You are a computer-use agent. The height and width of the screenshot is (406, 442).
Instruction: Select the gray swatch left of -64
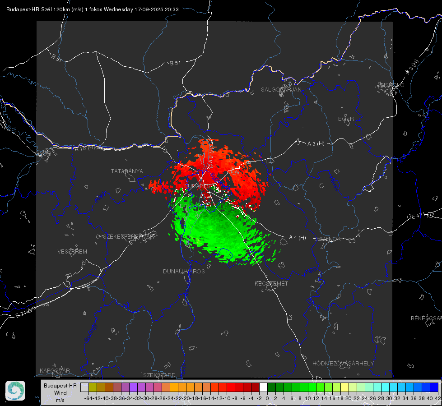84,387
